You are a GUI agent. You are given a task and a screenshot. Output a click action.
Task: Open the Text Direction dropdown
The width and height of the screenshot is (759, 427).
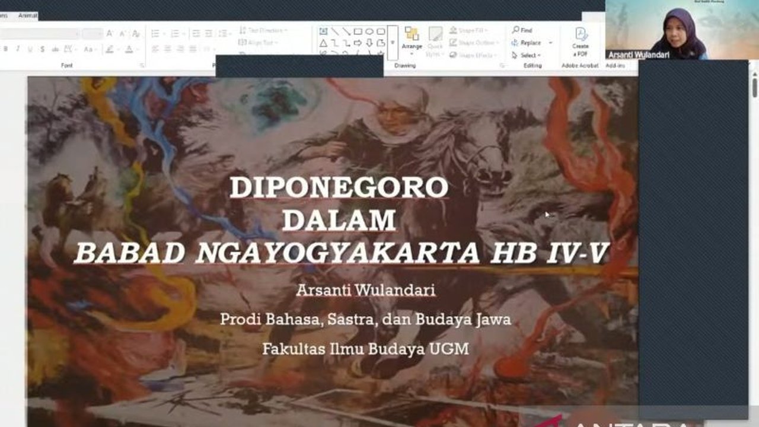pyautogui.click(x=266, y=30)
